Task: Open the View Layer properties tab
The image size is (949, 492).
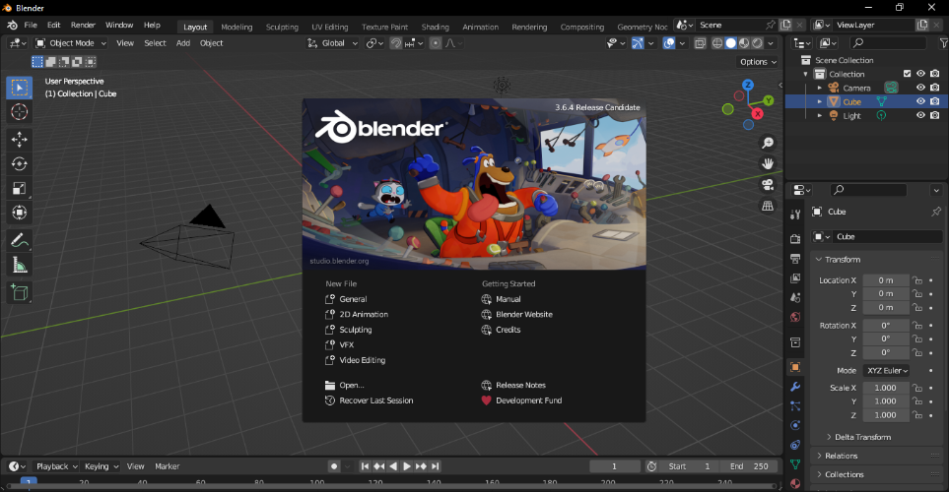Action: tap(795, 278)
